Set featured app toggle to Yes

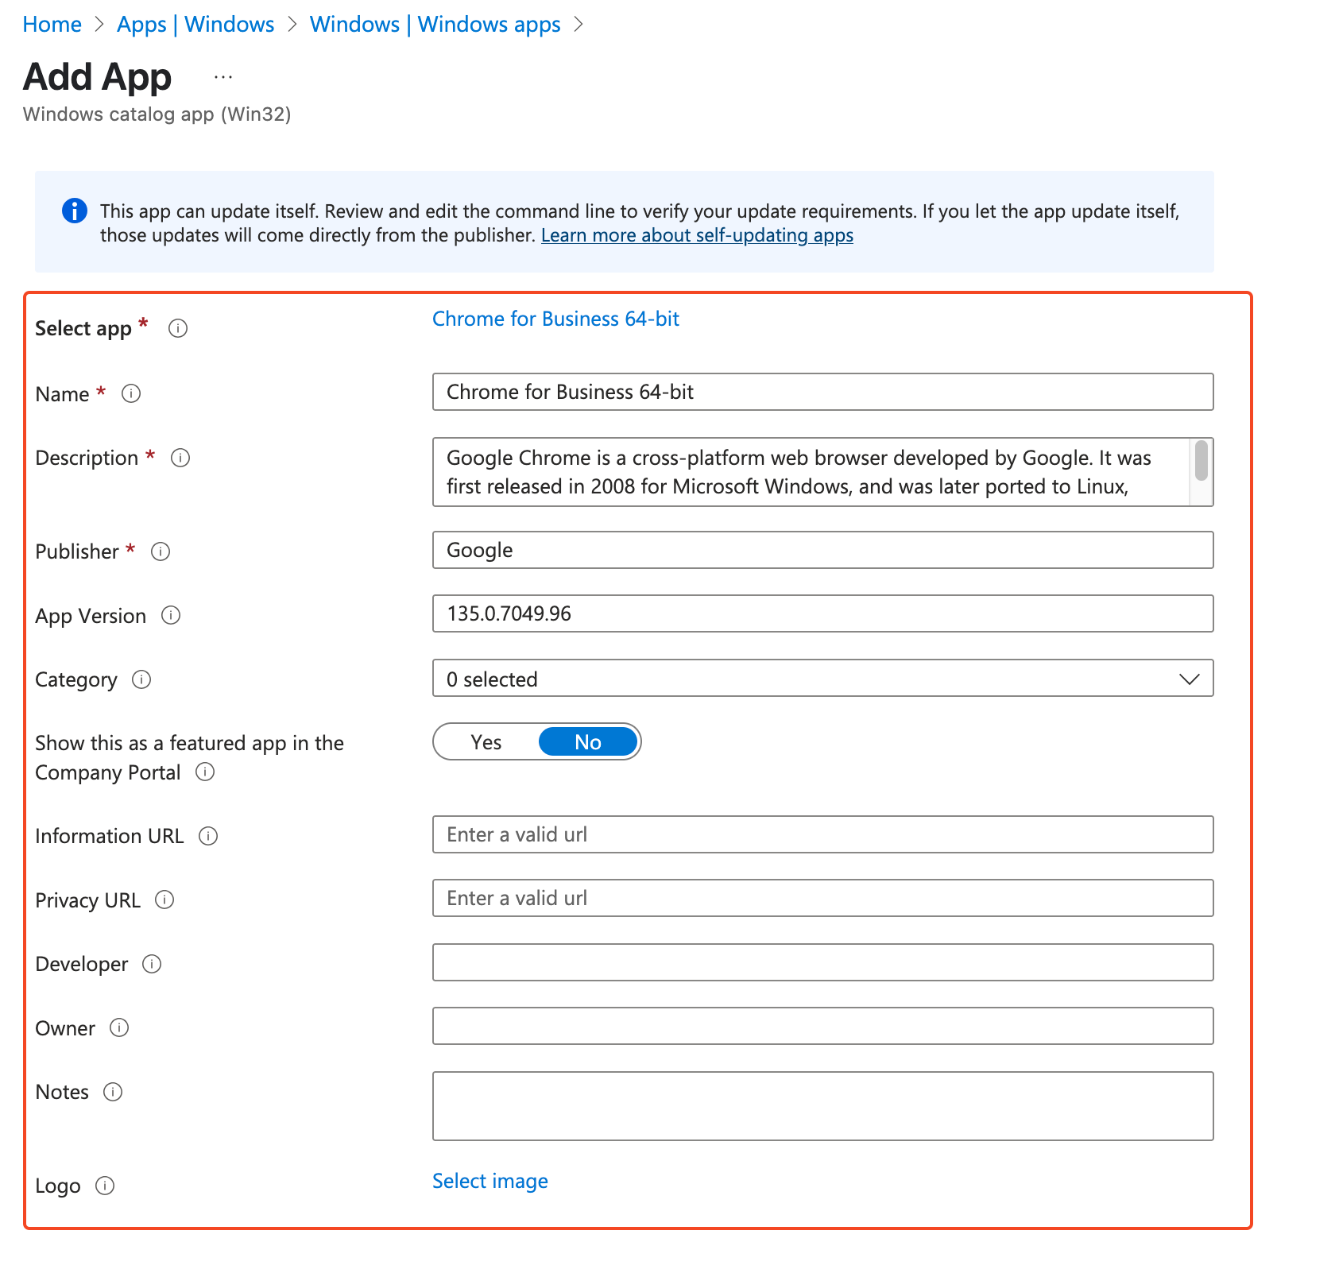point(486,742)
